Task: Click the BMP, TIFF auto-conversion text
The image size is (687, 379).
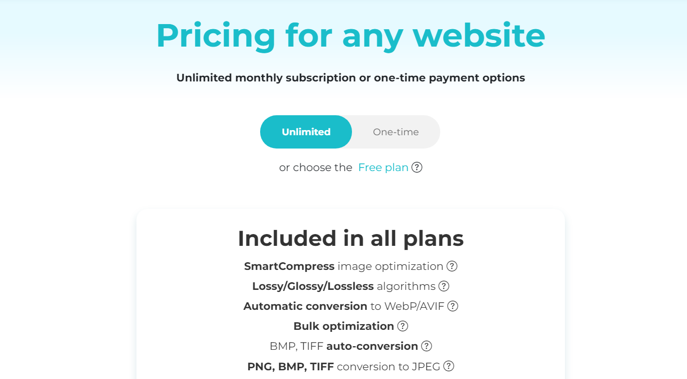Action: pyautogui.click(x=343, y=346)
